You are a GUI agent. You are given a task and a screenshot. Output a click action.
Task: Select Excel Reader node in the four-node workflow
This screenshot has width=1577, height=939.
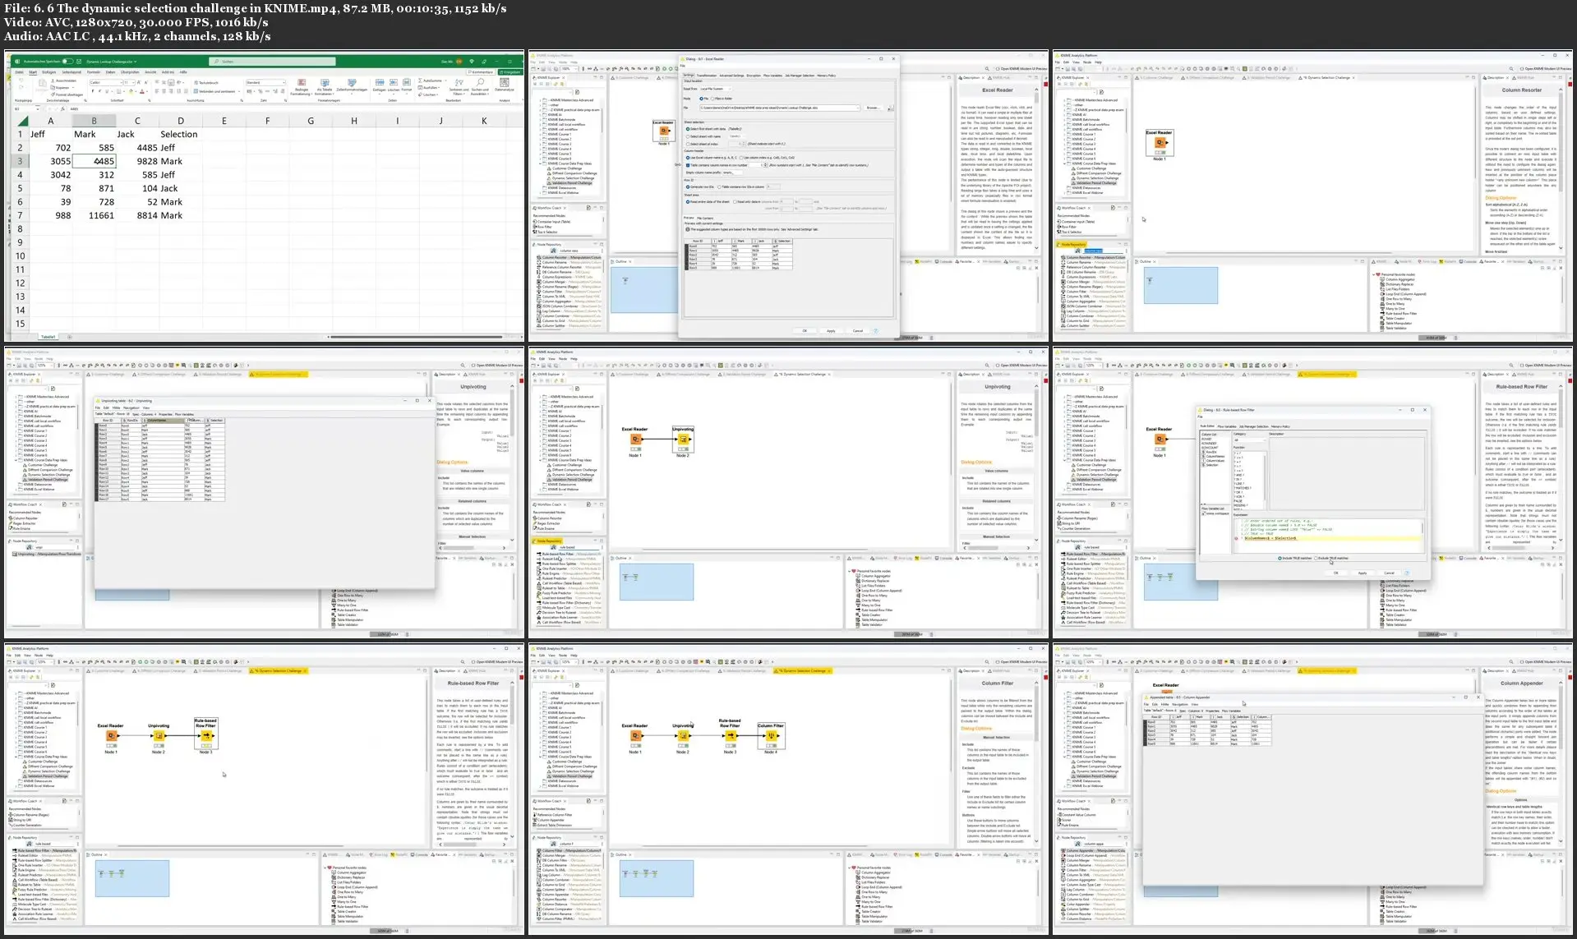point(636,736)
